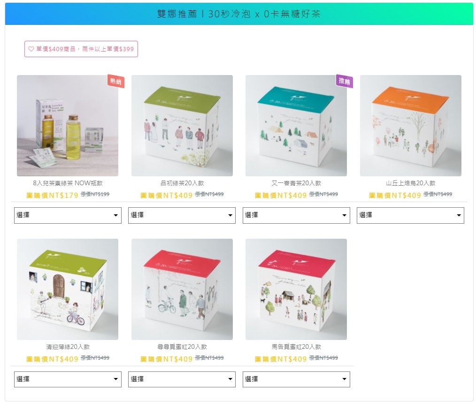The width and height of the screenshot is (476, 408).
Task: Click teal-lid camping tea box image
Action: click(x=296, y=126)
